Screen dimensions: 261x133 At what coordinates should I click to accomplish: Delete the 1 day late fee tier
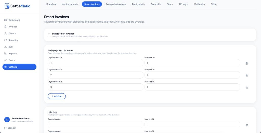pyautogui.click(x=247, y=125)
